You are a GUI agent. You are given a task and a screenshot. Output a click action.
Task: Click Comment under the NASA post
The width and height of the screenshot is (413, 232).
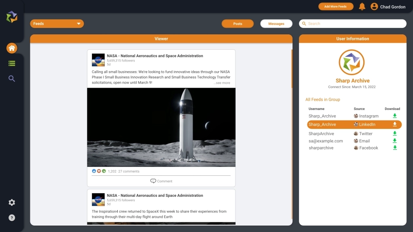coord(161,181)
